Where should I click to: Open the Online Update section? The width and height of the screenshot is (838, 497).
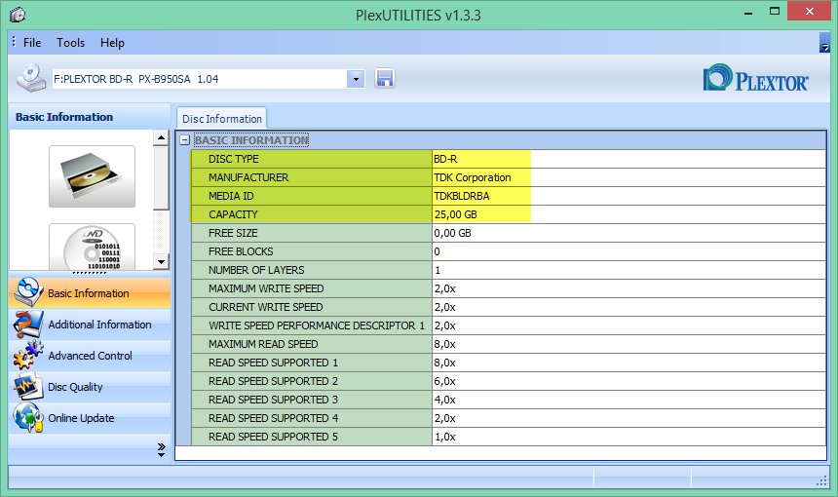(x=90, y=418)
